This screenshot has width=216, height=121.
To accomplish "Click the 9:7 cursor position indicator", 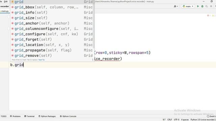I will click(x=164, y=120).
